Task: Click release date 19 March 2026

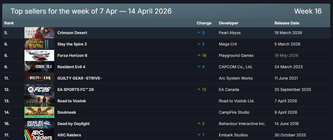Action: click(x=288, y=33)
